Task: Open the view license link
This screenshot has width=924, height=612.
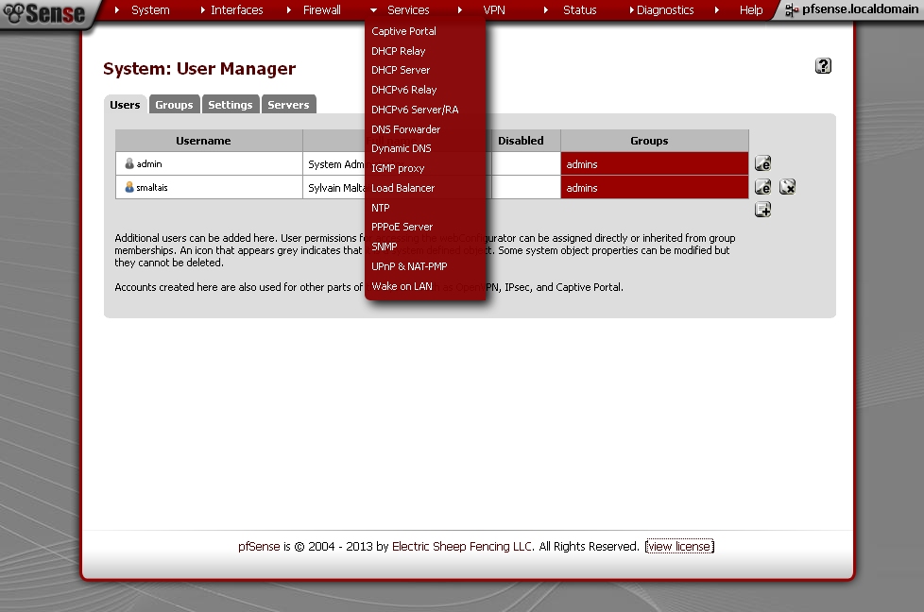Action: click(679, 547)
